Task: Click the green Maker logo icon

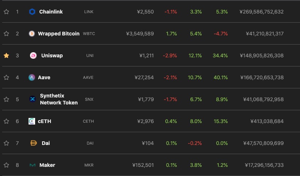Action: click(33, 165)
